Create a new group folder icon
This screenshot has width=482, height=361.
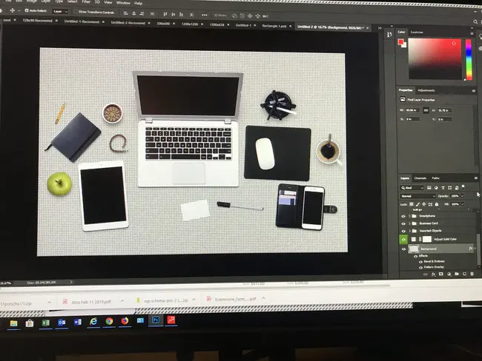point(457,274)
